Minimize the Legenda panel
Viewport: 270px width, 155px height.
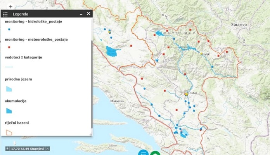click(x=81, y=14)
